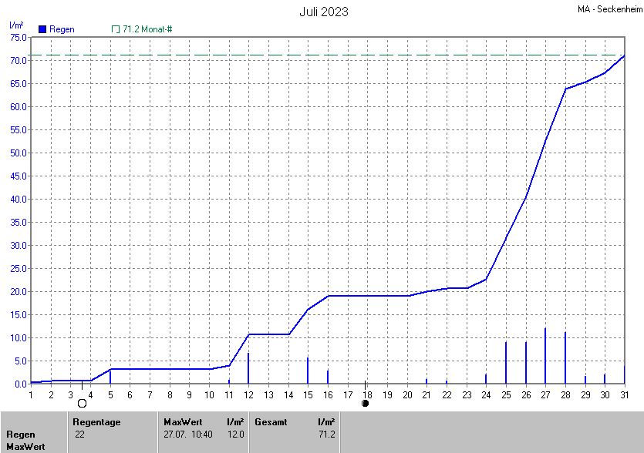The image size is (644, 453).
Task: Click the tallest rain bar on day 27
Action: 545,356
